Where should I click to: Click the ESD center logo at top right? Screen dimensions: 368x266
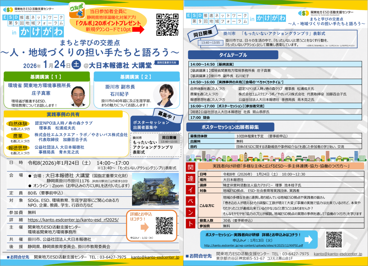click(x=304, y=13)
